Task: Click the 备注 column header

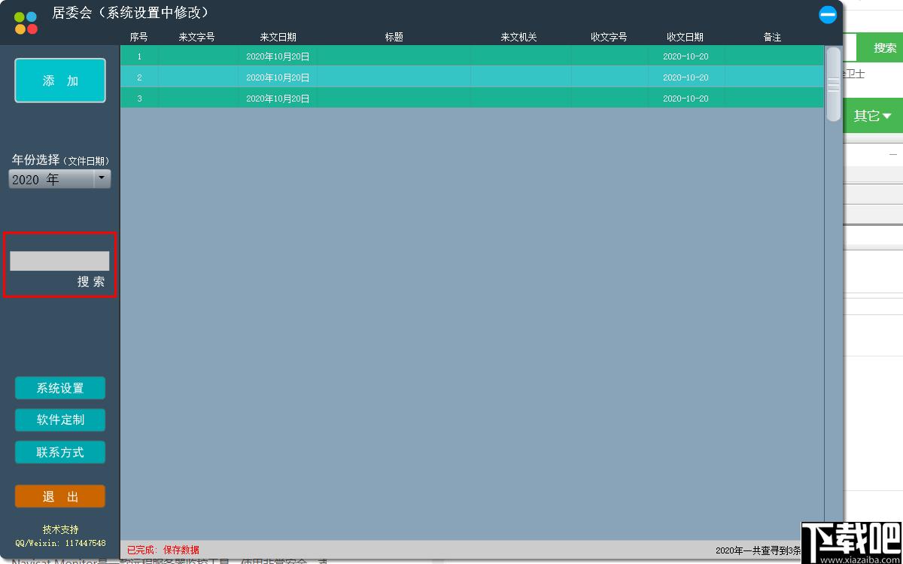Action: click(772, 37)
